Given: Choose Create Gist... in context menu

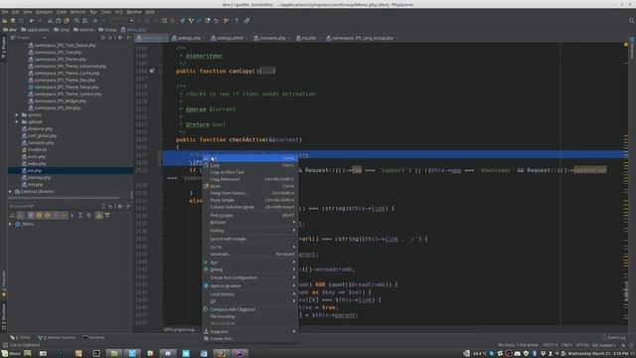Looking at the screenshot, I should click(249, 338).
